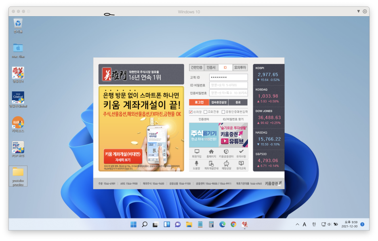Viewport: 378px width, 241px height.
Task: Open the 주식옮기기 promo banner
Action: 204,135
